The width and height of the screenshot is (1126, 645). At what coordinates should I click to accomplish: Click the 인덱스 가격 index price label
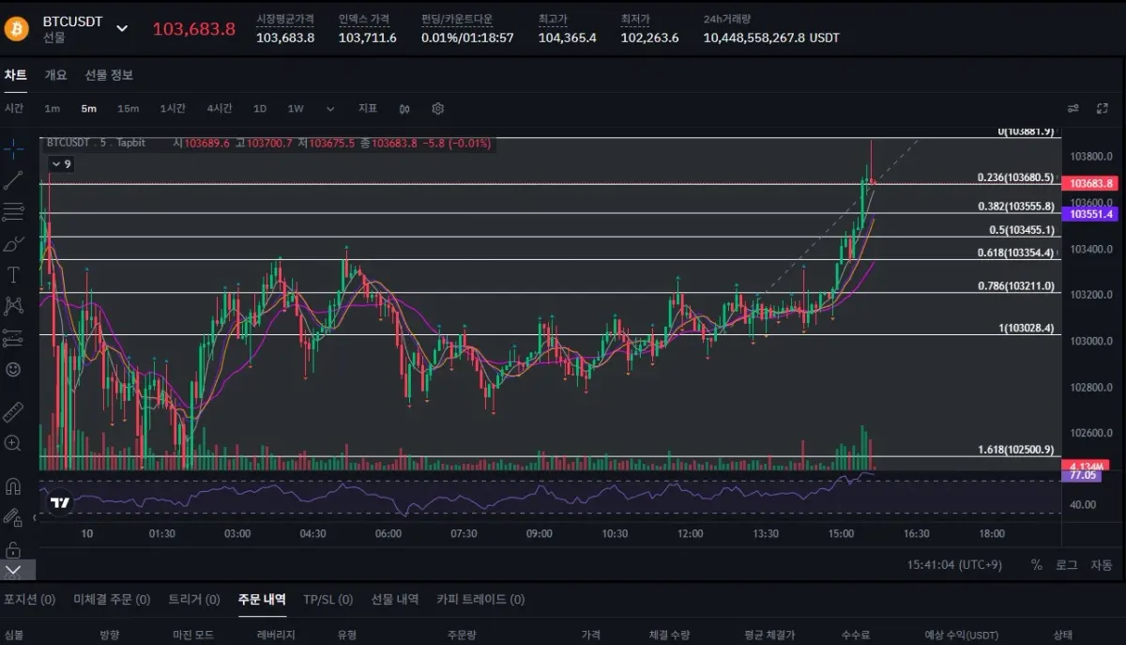tap(364, 19)
